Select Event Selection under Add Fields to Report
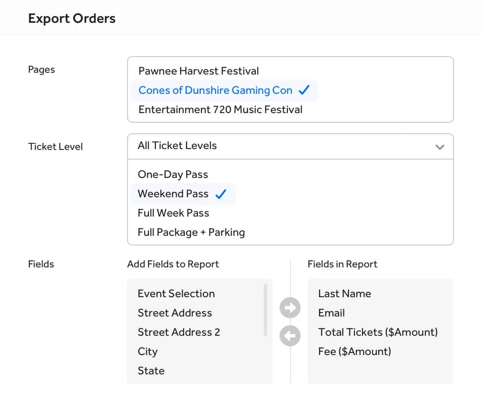This screenshot has height=405, width=482. click(x=176, y=294)
